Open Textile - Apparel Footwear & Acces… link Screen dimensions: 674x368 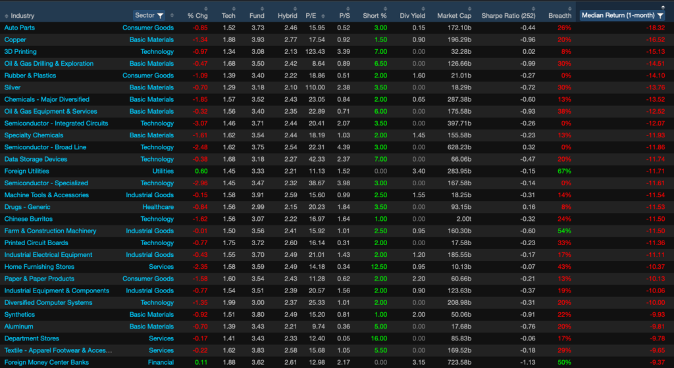(58, 350)
